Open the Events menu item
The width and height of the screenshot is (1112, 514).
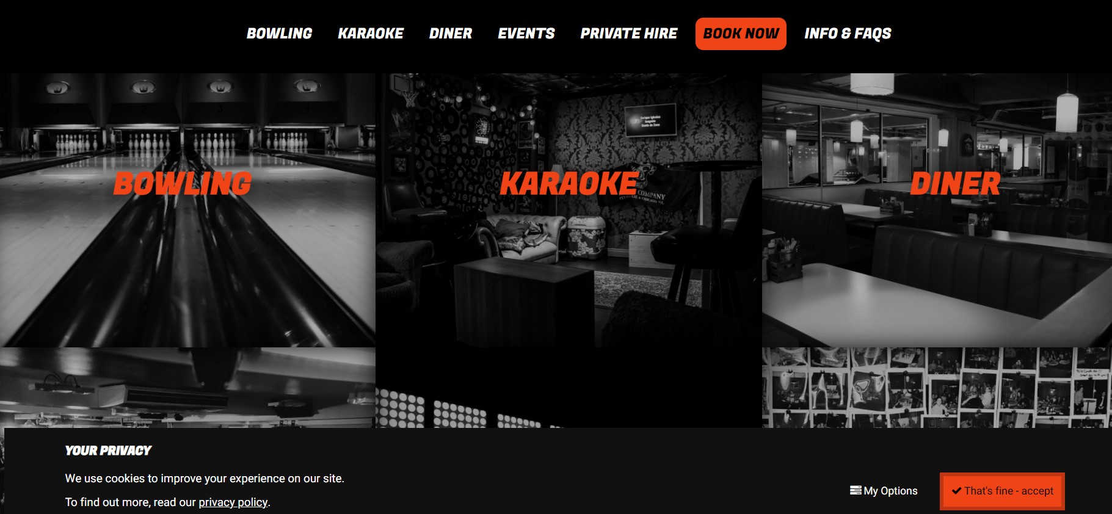[x=526, y=34]
